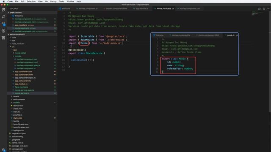Open app.component.css in file tree
271x152 pixels.
click(24, 72)
